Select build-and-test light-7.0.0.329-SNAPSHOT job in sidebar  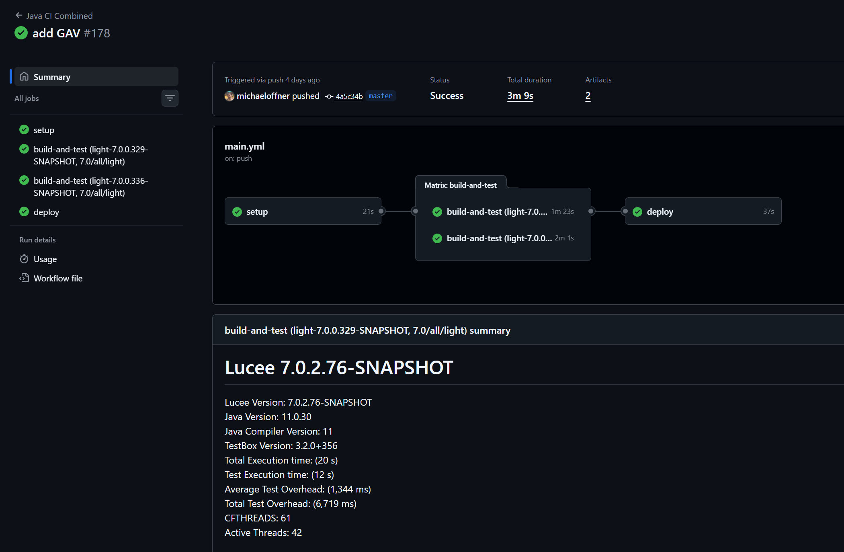point(90,155)
